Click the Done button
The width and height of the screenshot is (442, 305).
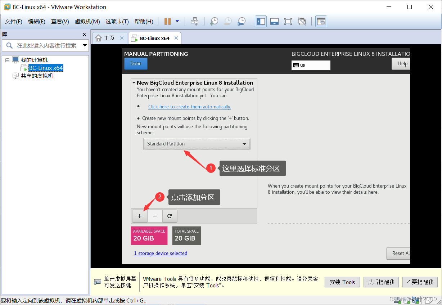pos(136,63)
